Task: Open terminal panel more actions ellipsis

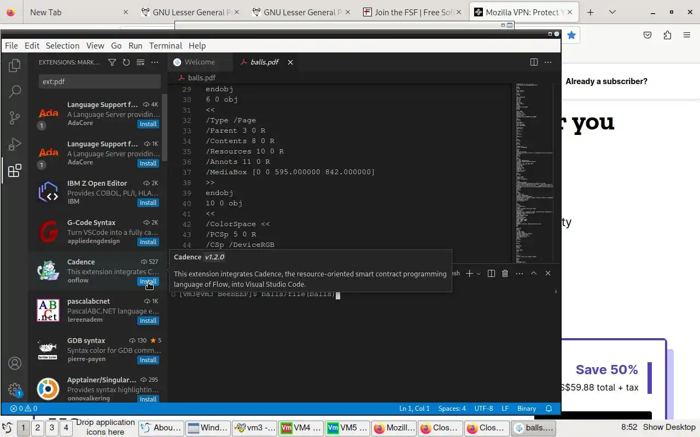Action: pyautogui.click(x=520, y=273)
